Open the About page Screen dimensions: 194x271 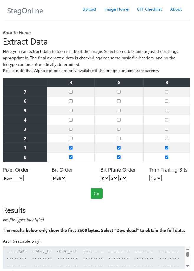tap(176, 9)
